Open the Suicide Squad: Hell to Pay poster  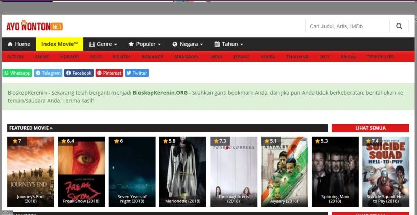[386, 172]
